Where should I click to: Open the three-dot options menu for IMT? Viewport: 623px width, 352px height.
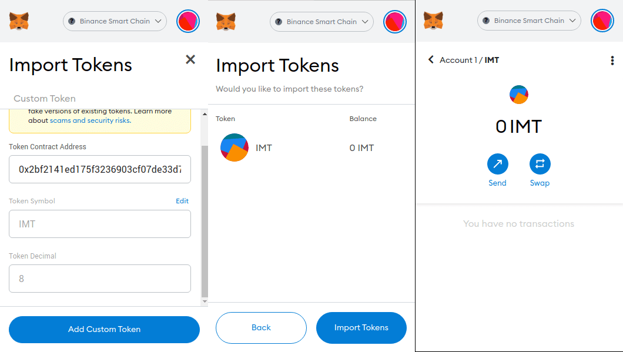(x=612, y=60)
